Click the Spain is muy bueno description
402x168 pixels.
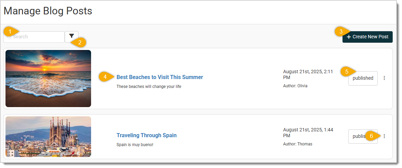pos(135,145)
